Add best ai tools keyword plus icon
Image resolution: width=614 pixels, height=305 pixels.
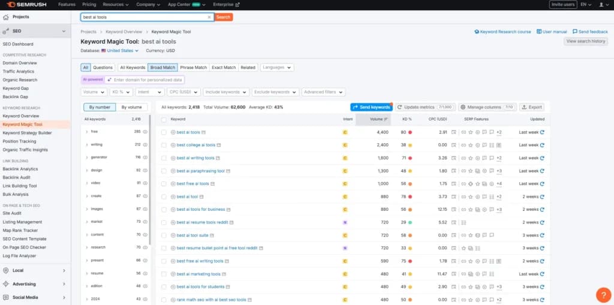(x=173, y=132)
